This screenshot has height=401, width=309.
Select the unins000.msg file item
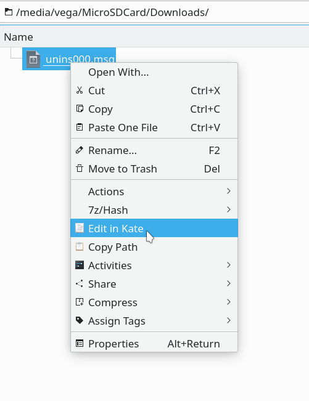69,59
